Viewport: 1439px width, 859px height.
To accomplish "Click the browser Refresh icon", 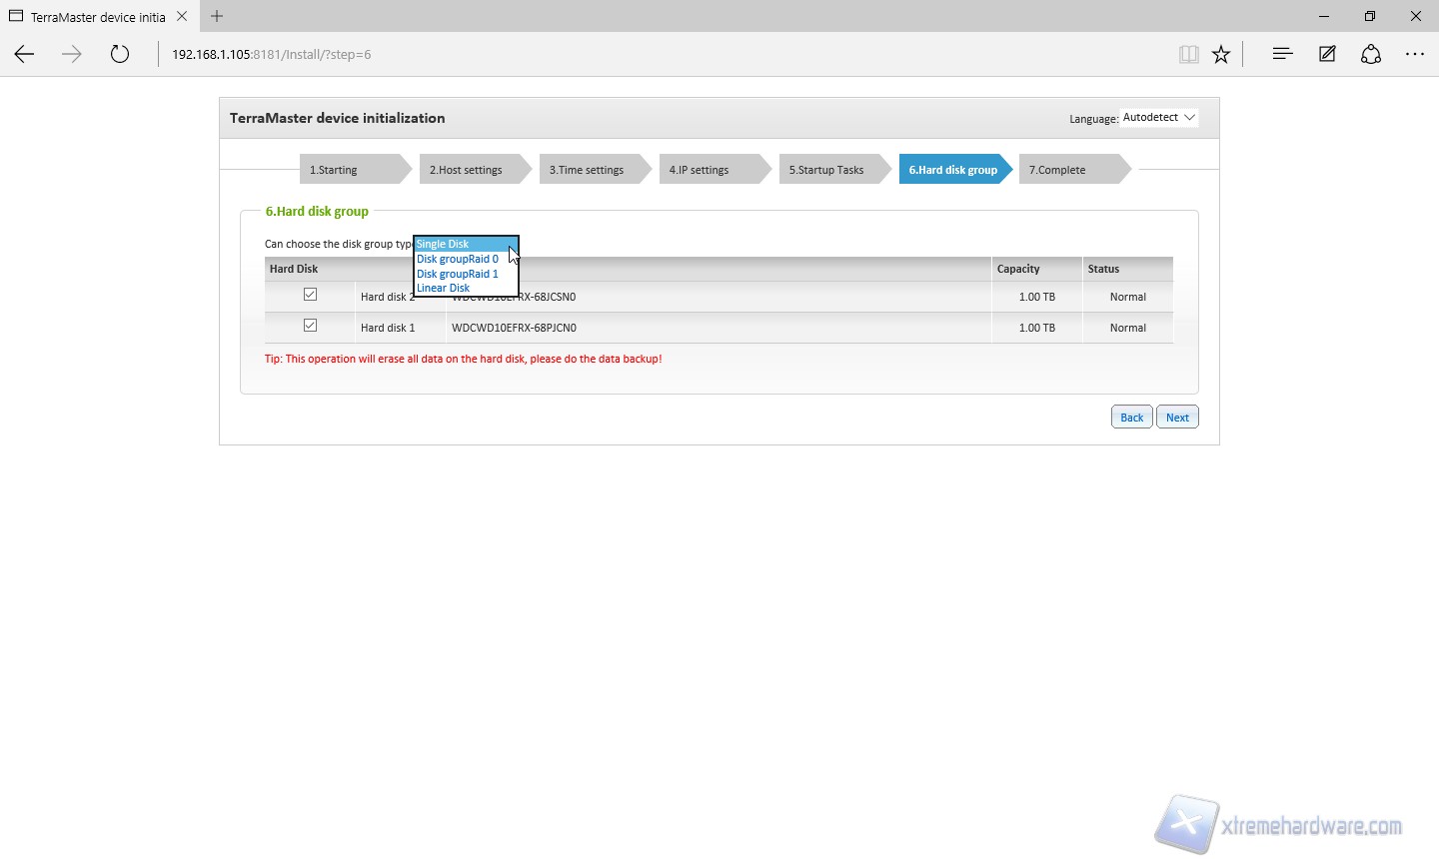I will point(120,55).
